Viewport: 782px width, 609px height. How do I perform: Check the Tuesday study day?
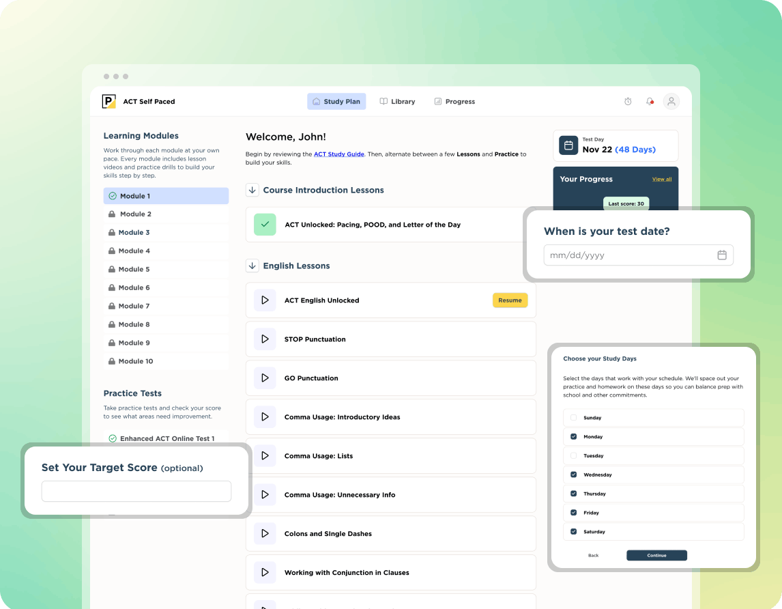[573, 455]
